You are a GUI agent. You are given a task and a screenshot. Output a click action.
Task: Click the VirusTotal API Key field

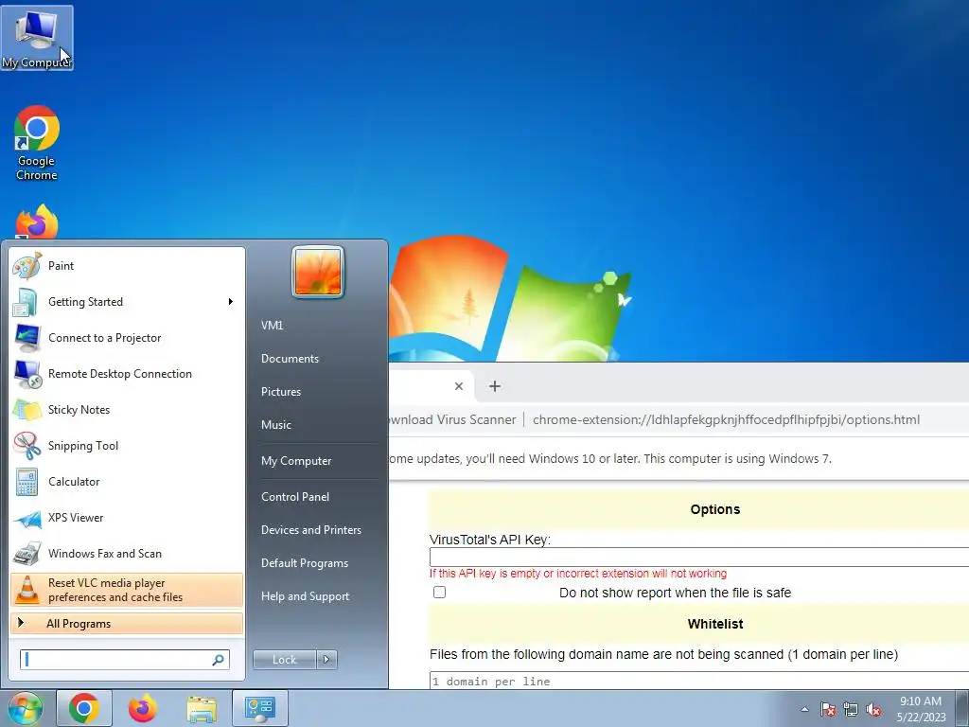pos(699,557)
